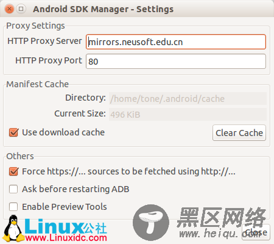This screenshot has height=244, width=274.
Task: Click the Current Size value 496 KiB
Action: [x=188, y=115]
